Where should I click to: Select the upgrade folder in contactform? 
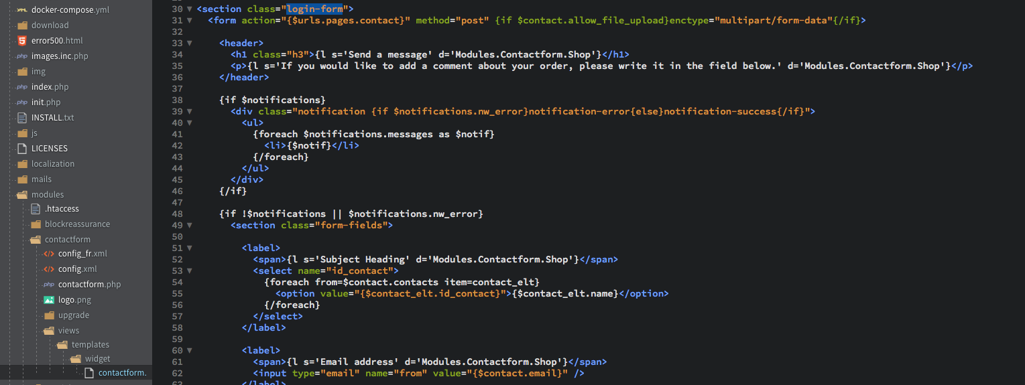tap(74, 315)
